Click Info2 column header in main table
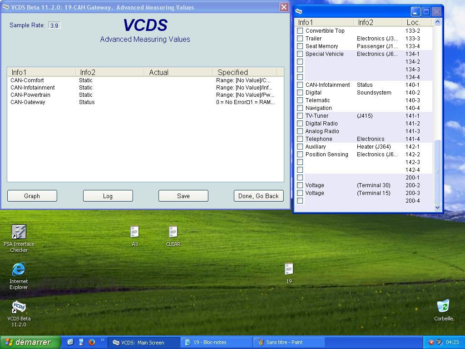This screenshot has height=349, width=465. point(110,72)
